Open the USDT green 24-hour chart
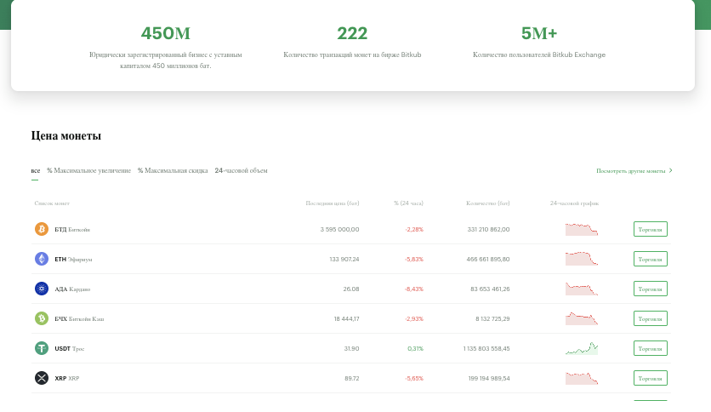 [x=582, y=348]
